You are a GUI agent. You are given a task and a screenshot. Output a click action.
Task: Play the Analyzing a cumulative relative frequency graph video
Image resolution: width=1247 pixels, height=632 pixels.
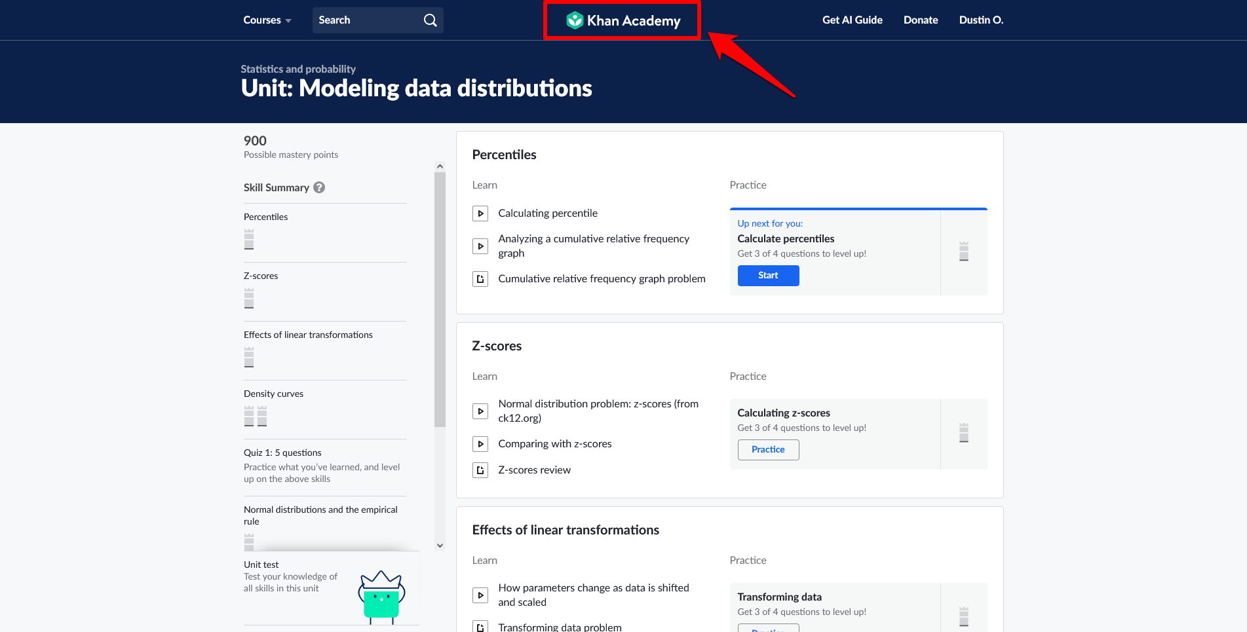pos(480,246)
